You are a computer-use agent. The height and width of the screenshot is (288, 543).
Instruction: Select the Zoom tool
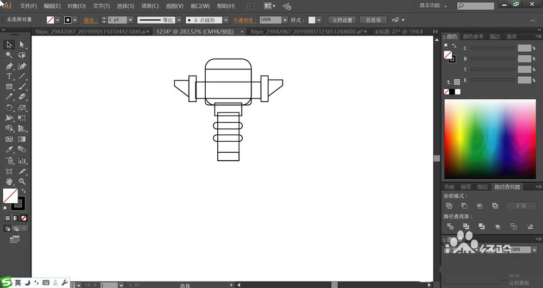pos(22,181)
